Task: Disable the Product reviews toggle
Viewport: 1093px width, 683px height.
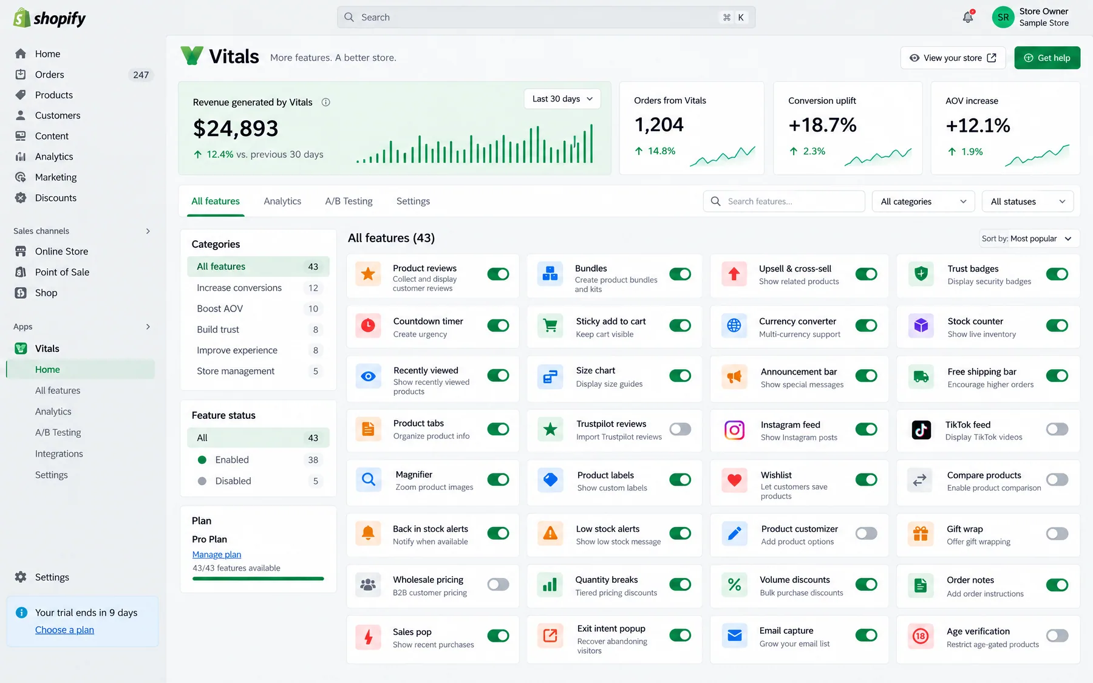Action: (499, 274)
